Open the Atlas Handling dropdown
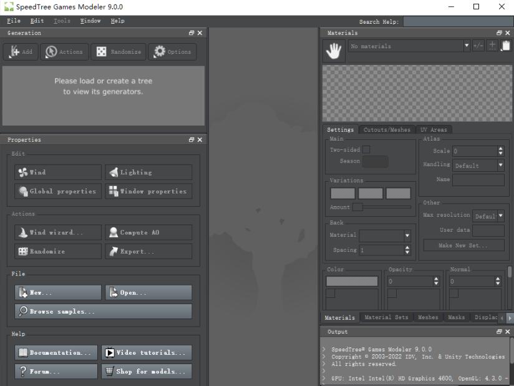The width and height of the screenshot is (514, 386). pyautogui.click(x=478, y=166)
